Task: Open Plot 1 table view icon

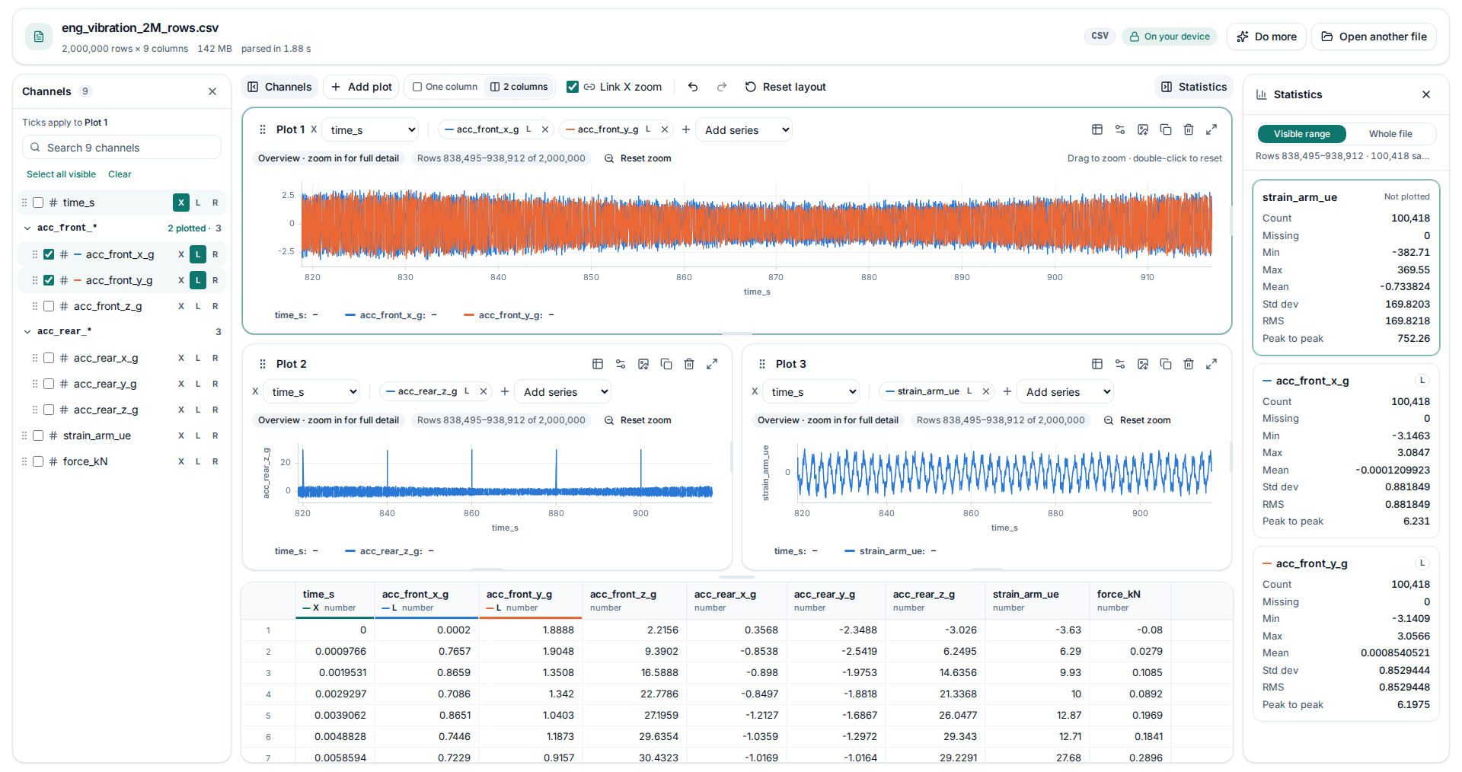Action: pyautogui.click(x=1097, y=129)
